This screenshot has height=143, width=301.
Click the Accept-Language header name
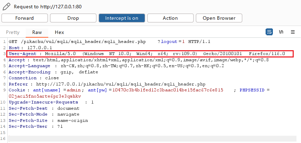30,66
